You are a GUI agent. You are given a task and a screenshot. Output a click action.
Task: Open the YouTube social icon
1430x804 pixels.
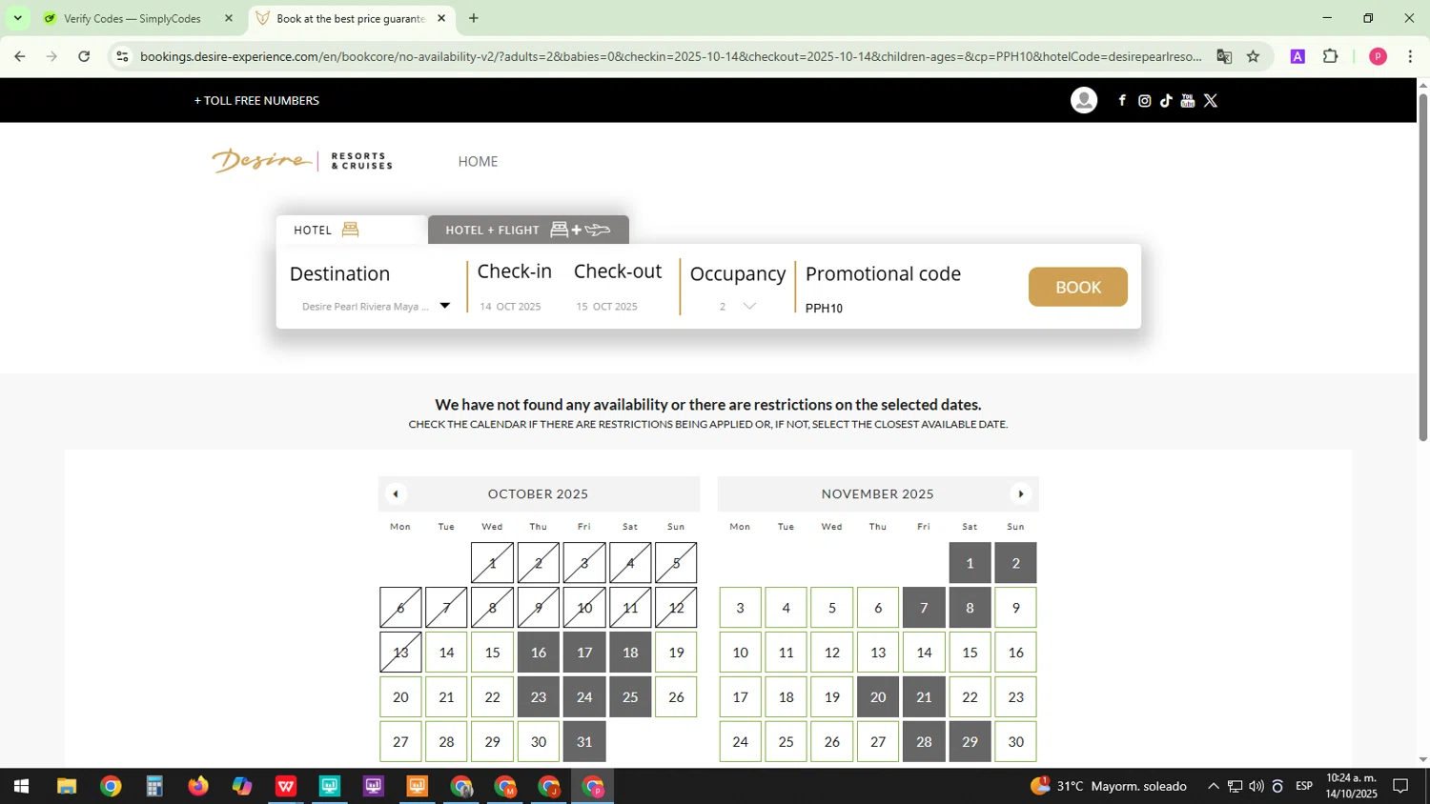coord(1188,100)
